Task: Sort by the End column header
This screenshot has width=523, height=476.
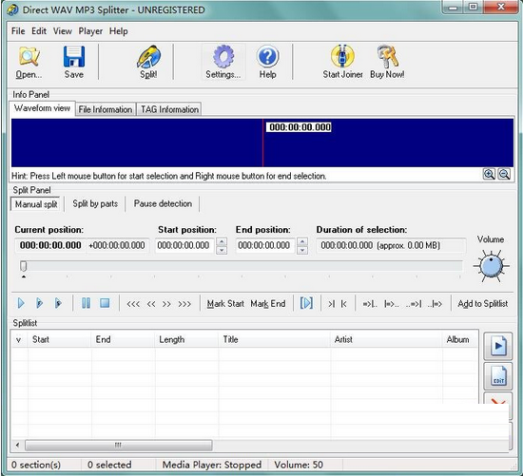Action: coord(123,340)
